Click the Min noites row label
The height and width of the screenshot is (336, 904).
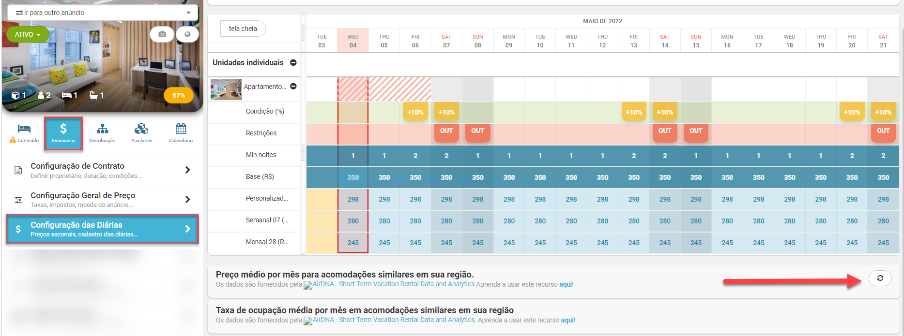(261, 155)
